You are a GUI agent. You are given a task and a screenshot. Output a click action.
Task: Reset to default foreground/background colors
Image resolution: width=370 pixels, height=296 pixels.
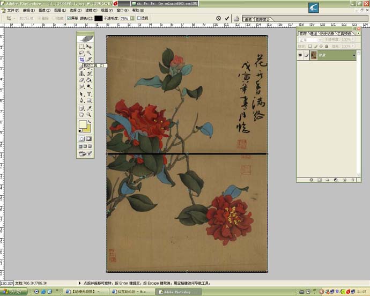80,131
